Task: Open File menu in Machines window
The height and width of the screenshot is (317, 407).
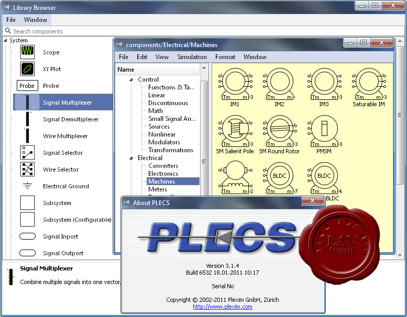Action: point(124,57)
